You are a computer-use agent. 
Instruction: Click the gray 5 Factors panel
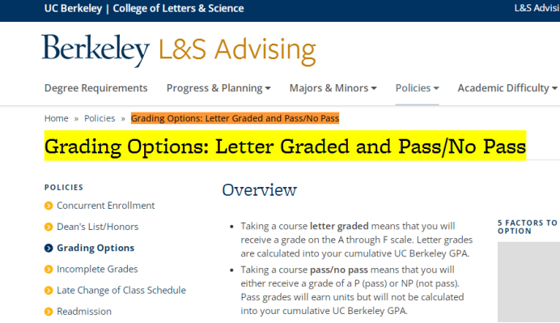[528, 282]
